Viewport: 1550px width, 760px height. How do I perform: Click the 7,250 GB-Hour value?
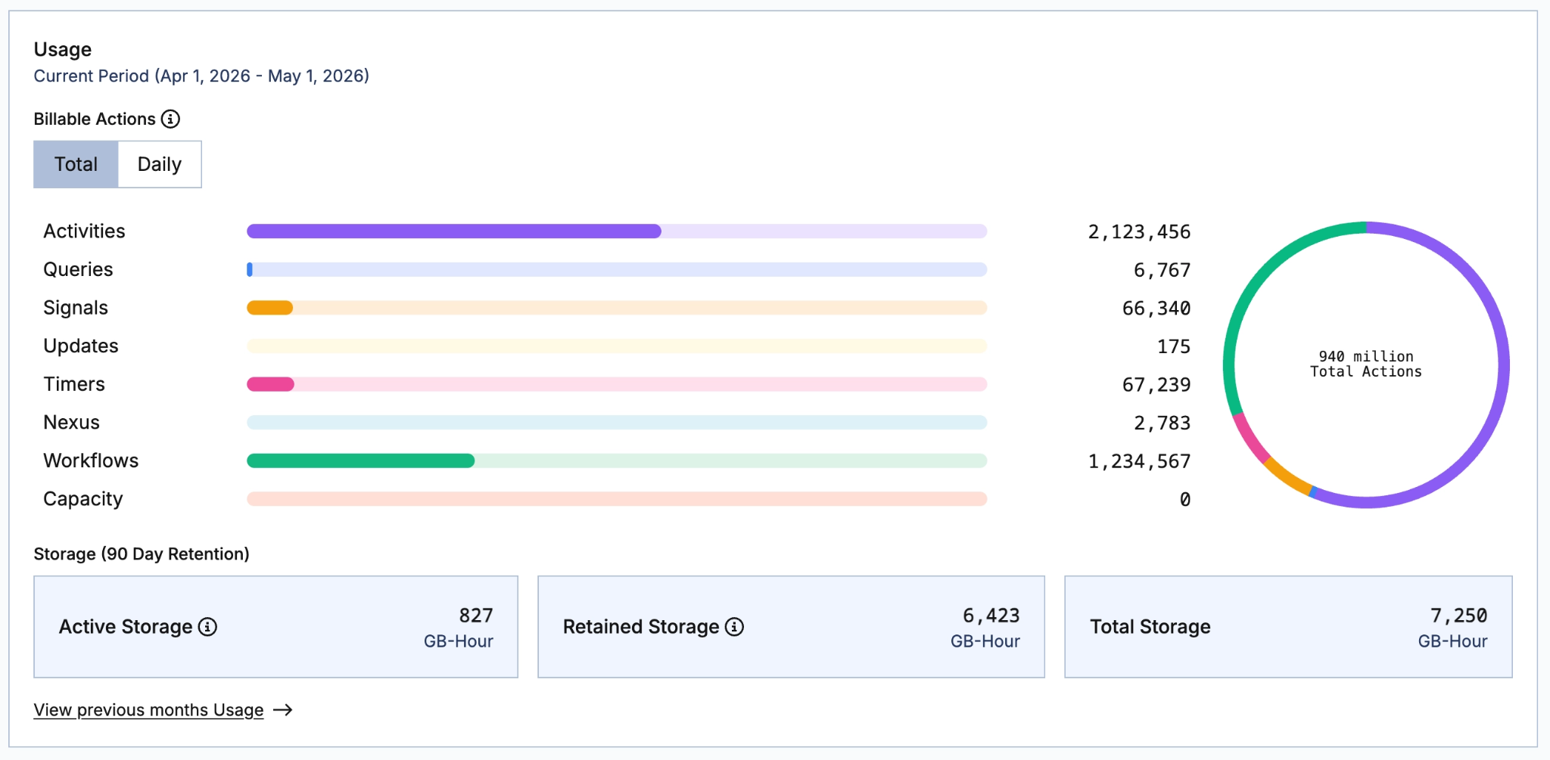click(1453, 628)
